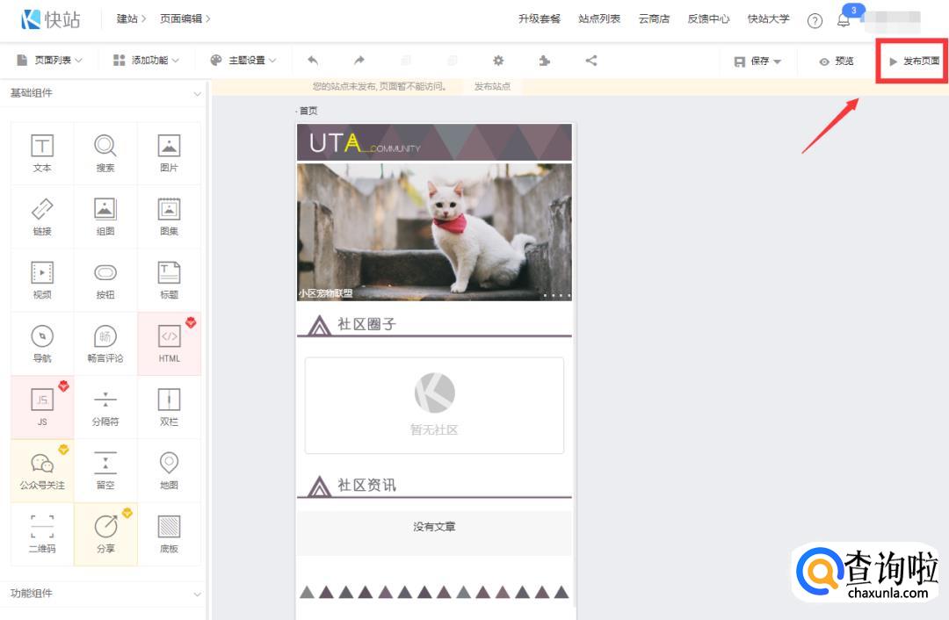Click the undo arrow in toolbar
949x620 pixels.
[313, 61]
